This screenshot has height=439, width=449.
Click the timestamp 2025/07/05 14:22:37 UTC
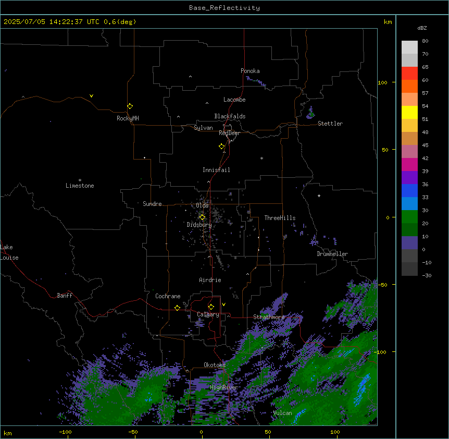(x=52, y=22)
